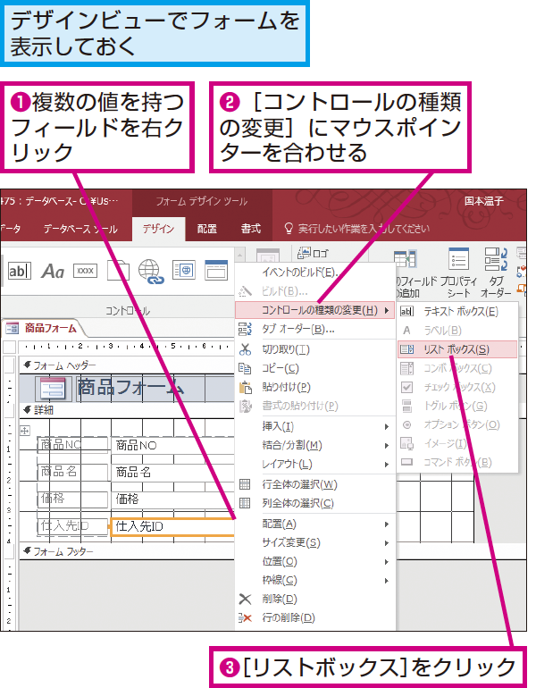Choose イベントのビルド(E)... from context menu

(315, 273)
